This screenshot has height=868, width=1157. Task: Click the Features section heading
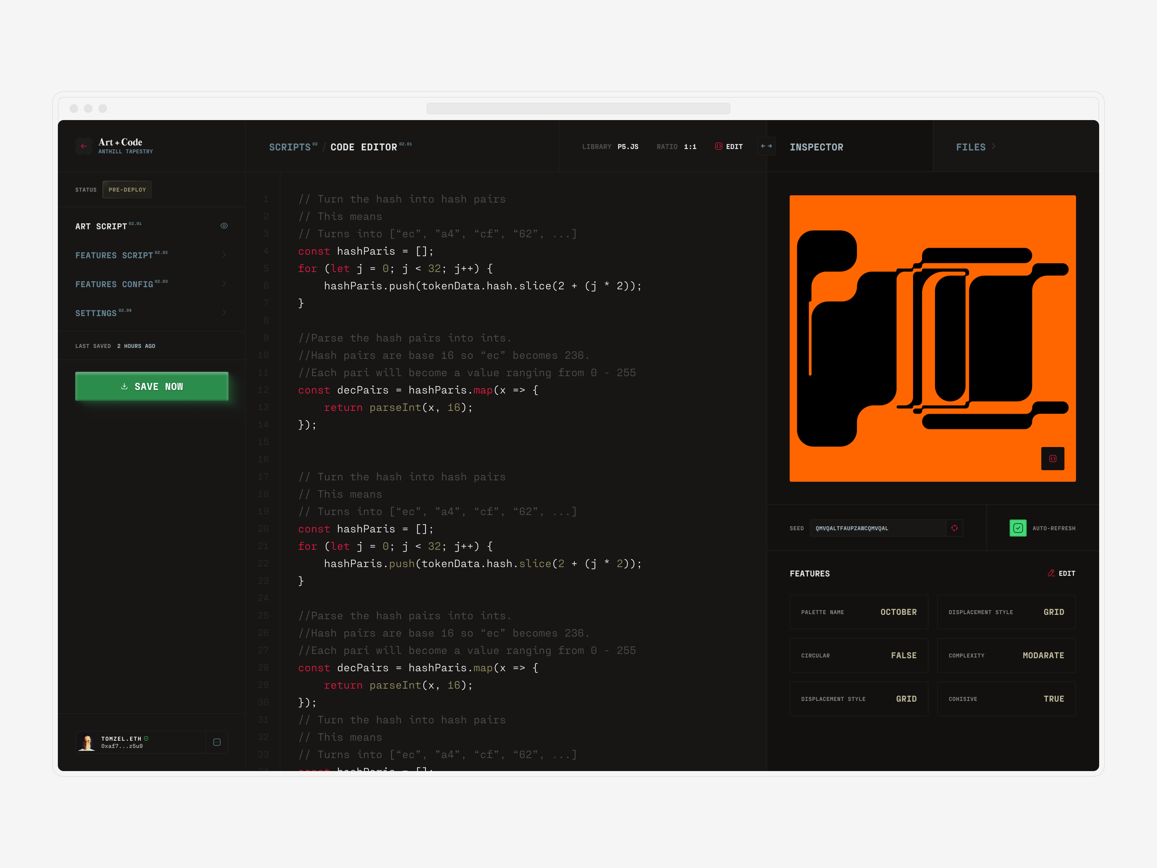(810, 574)
